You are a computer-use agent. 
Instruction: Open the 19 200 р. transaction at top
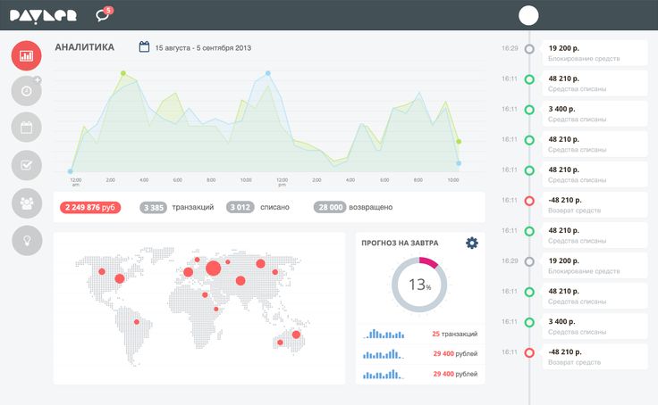pyautogui.click(x=595, y=53)
